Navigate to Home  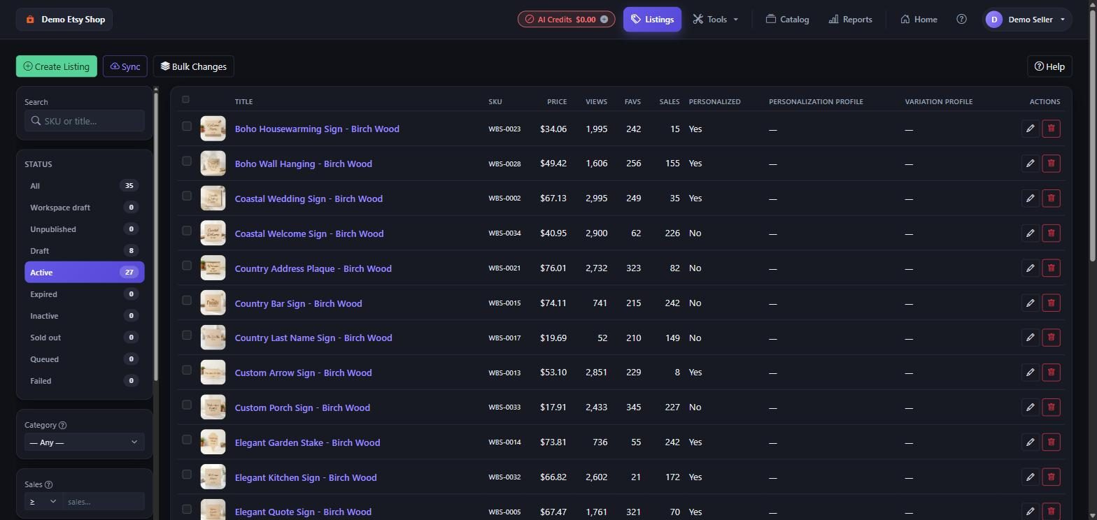tap(919, 20)
